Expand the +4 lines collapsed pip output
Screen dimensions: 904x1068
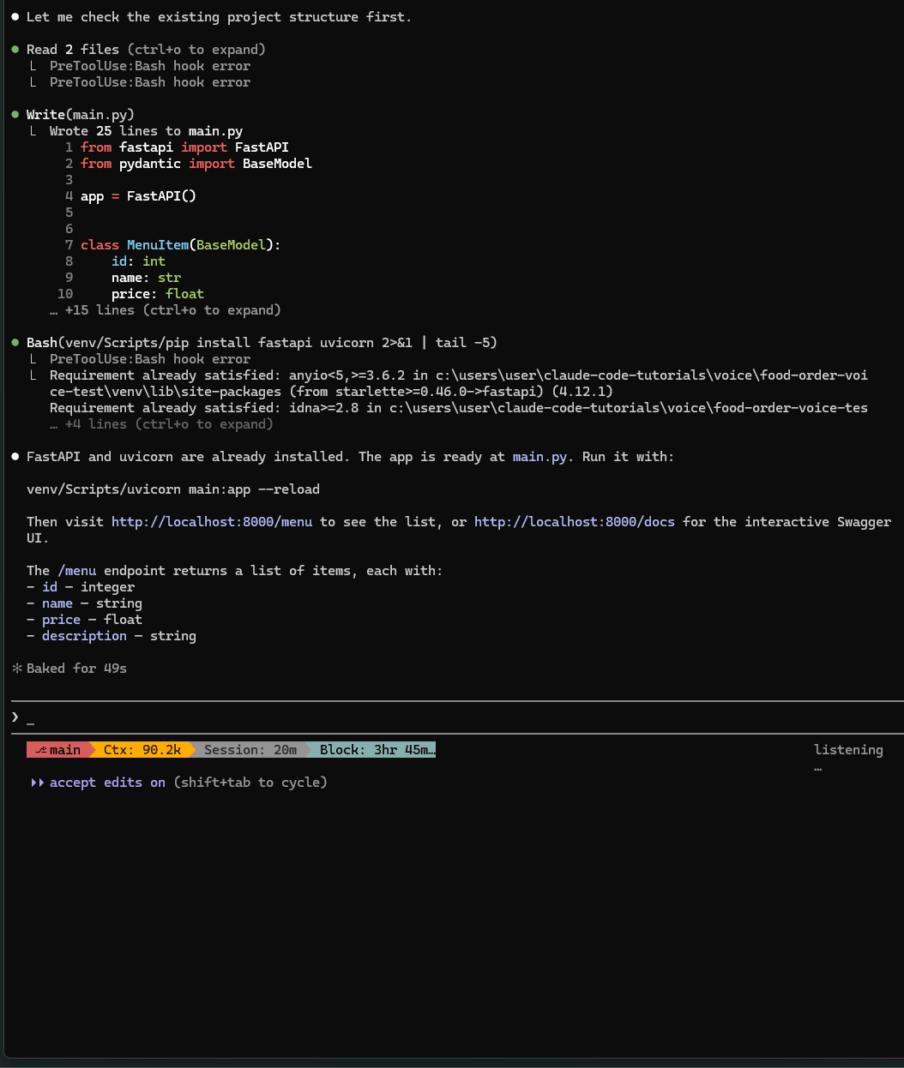[x=168, y=424]
